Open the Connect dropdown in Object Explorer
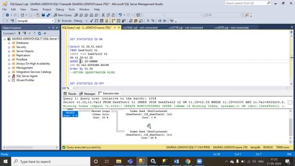Screen dimensions: 295x166 pos(9,33)
